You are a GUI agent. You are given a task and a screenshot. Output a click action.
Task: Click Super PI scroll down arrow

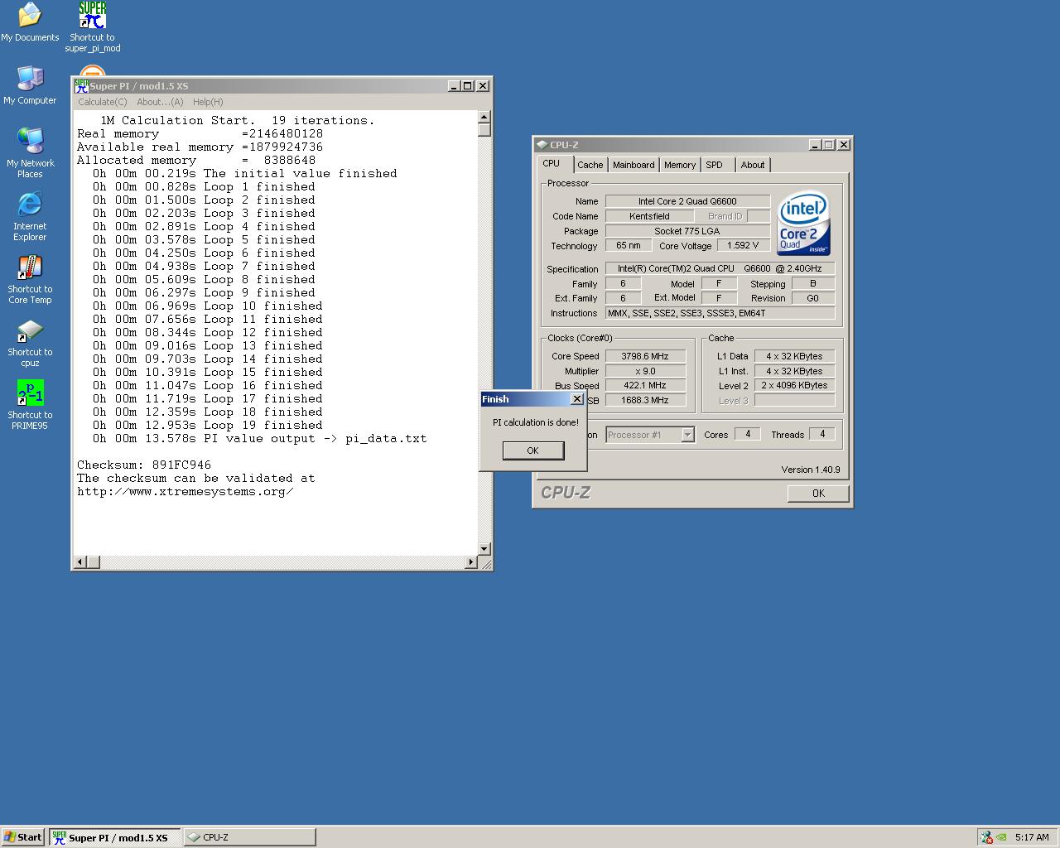484,549
